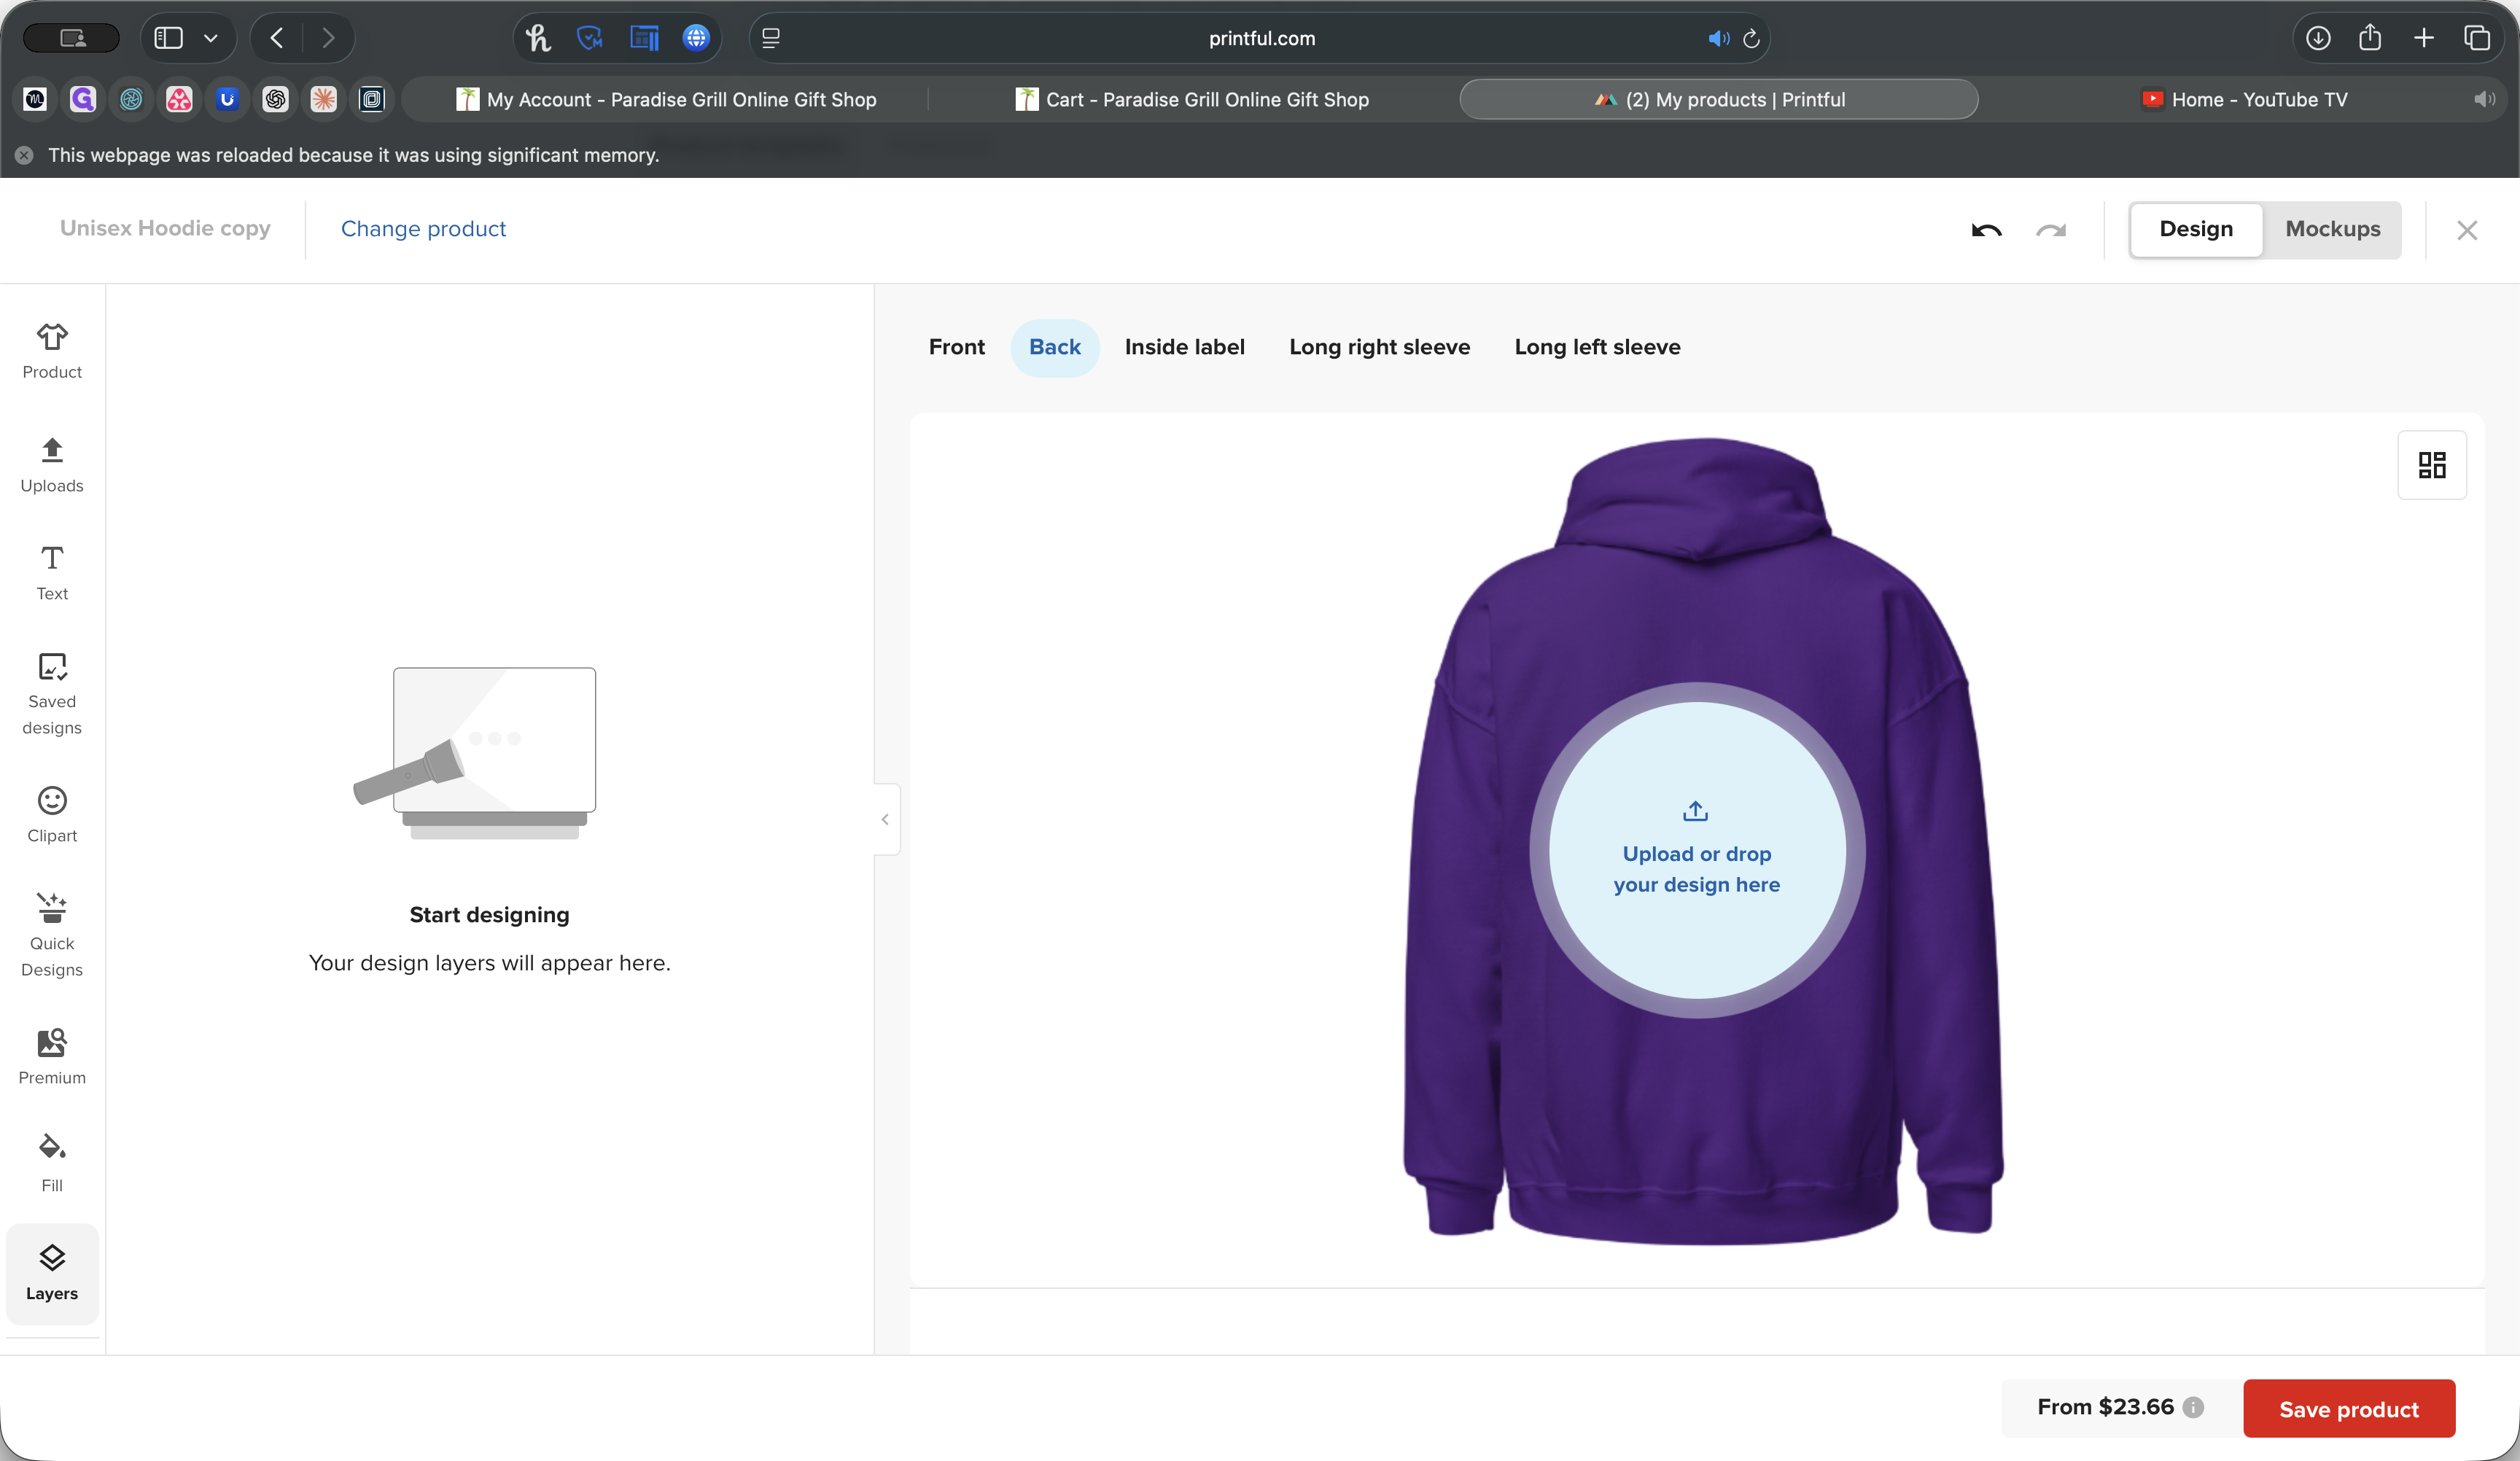Open the Premium images panel
The image size is (2520, 1461).
click(52, 1056)
